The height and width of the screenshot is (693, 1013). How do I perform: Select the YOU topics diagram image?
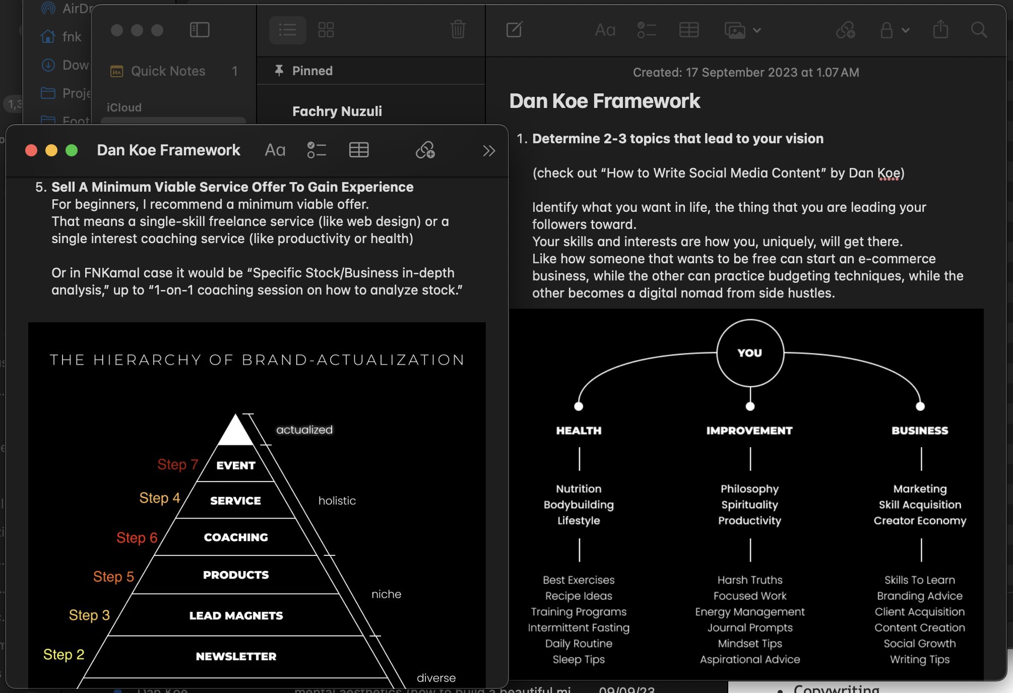click(x=746, y=494)
